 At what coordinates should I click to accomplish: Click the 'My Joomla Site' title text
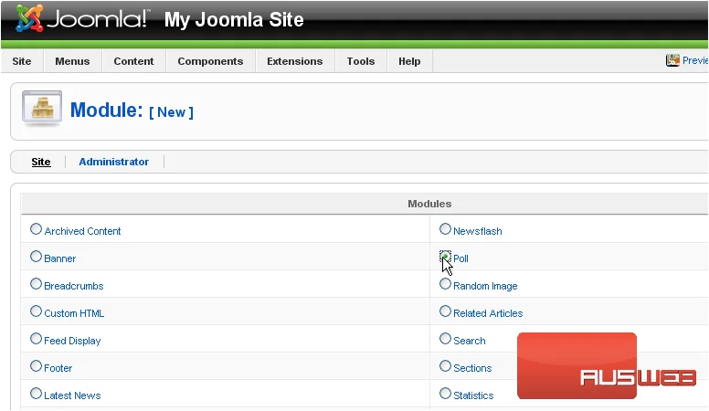point(234,20)
